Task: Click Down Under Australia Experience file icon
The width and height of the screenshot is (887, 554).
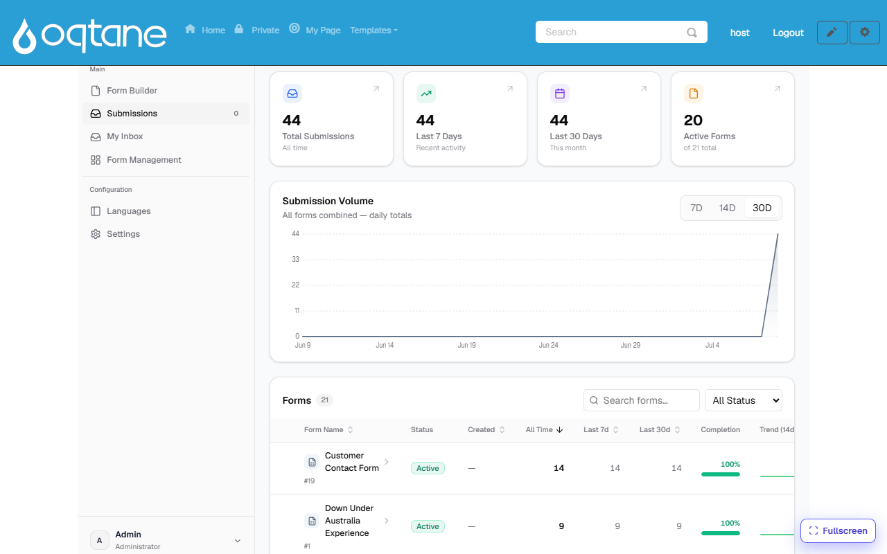Action: point(312,521)
